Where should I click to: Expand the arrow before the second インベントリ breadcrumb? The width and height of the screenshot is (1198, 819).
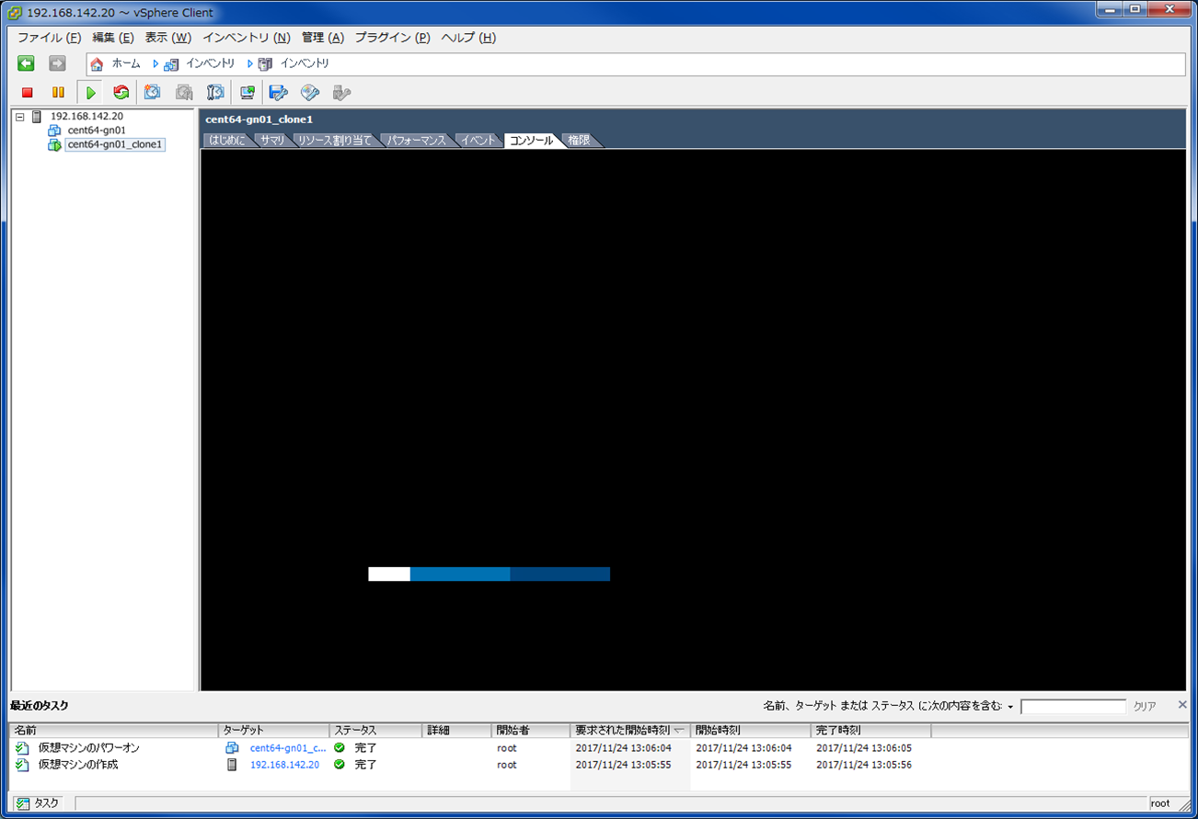tap(250, 64)
